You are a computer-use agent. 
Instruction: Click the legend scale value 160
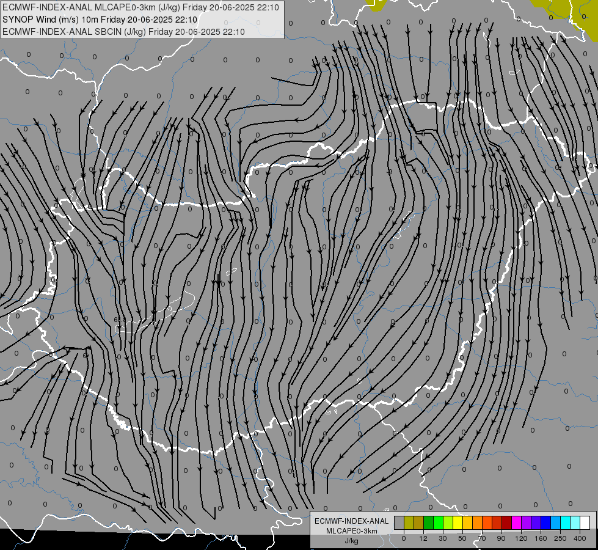[541, 538]
